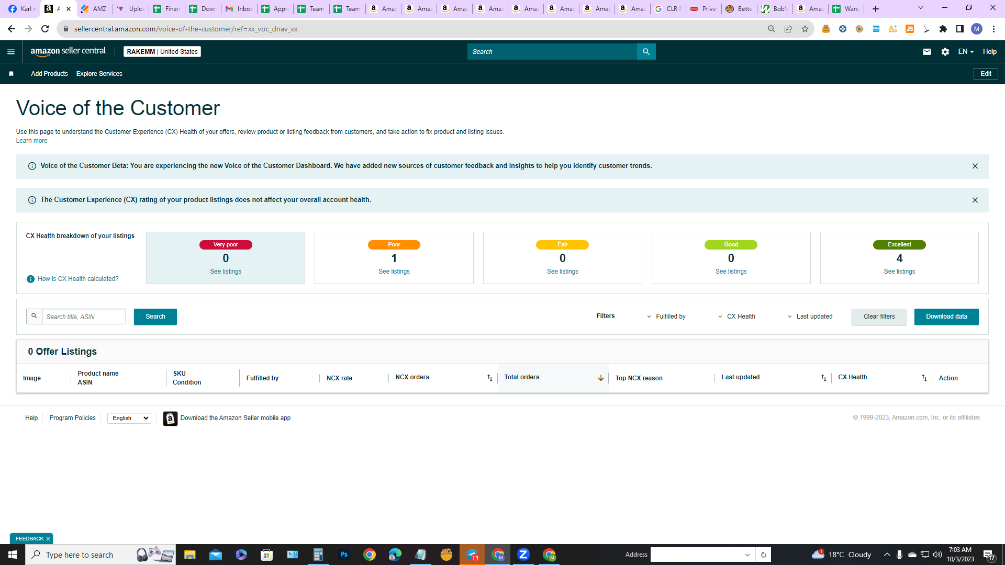Dismiss the Voice of the Customer Beta banner
Viewport: 1005px width, 565px height.
[x=975, y=166]
